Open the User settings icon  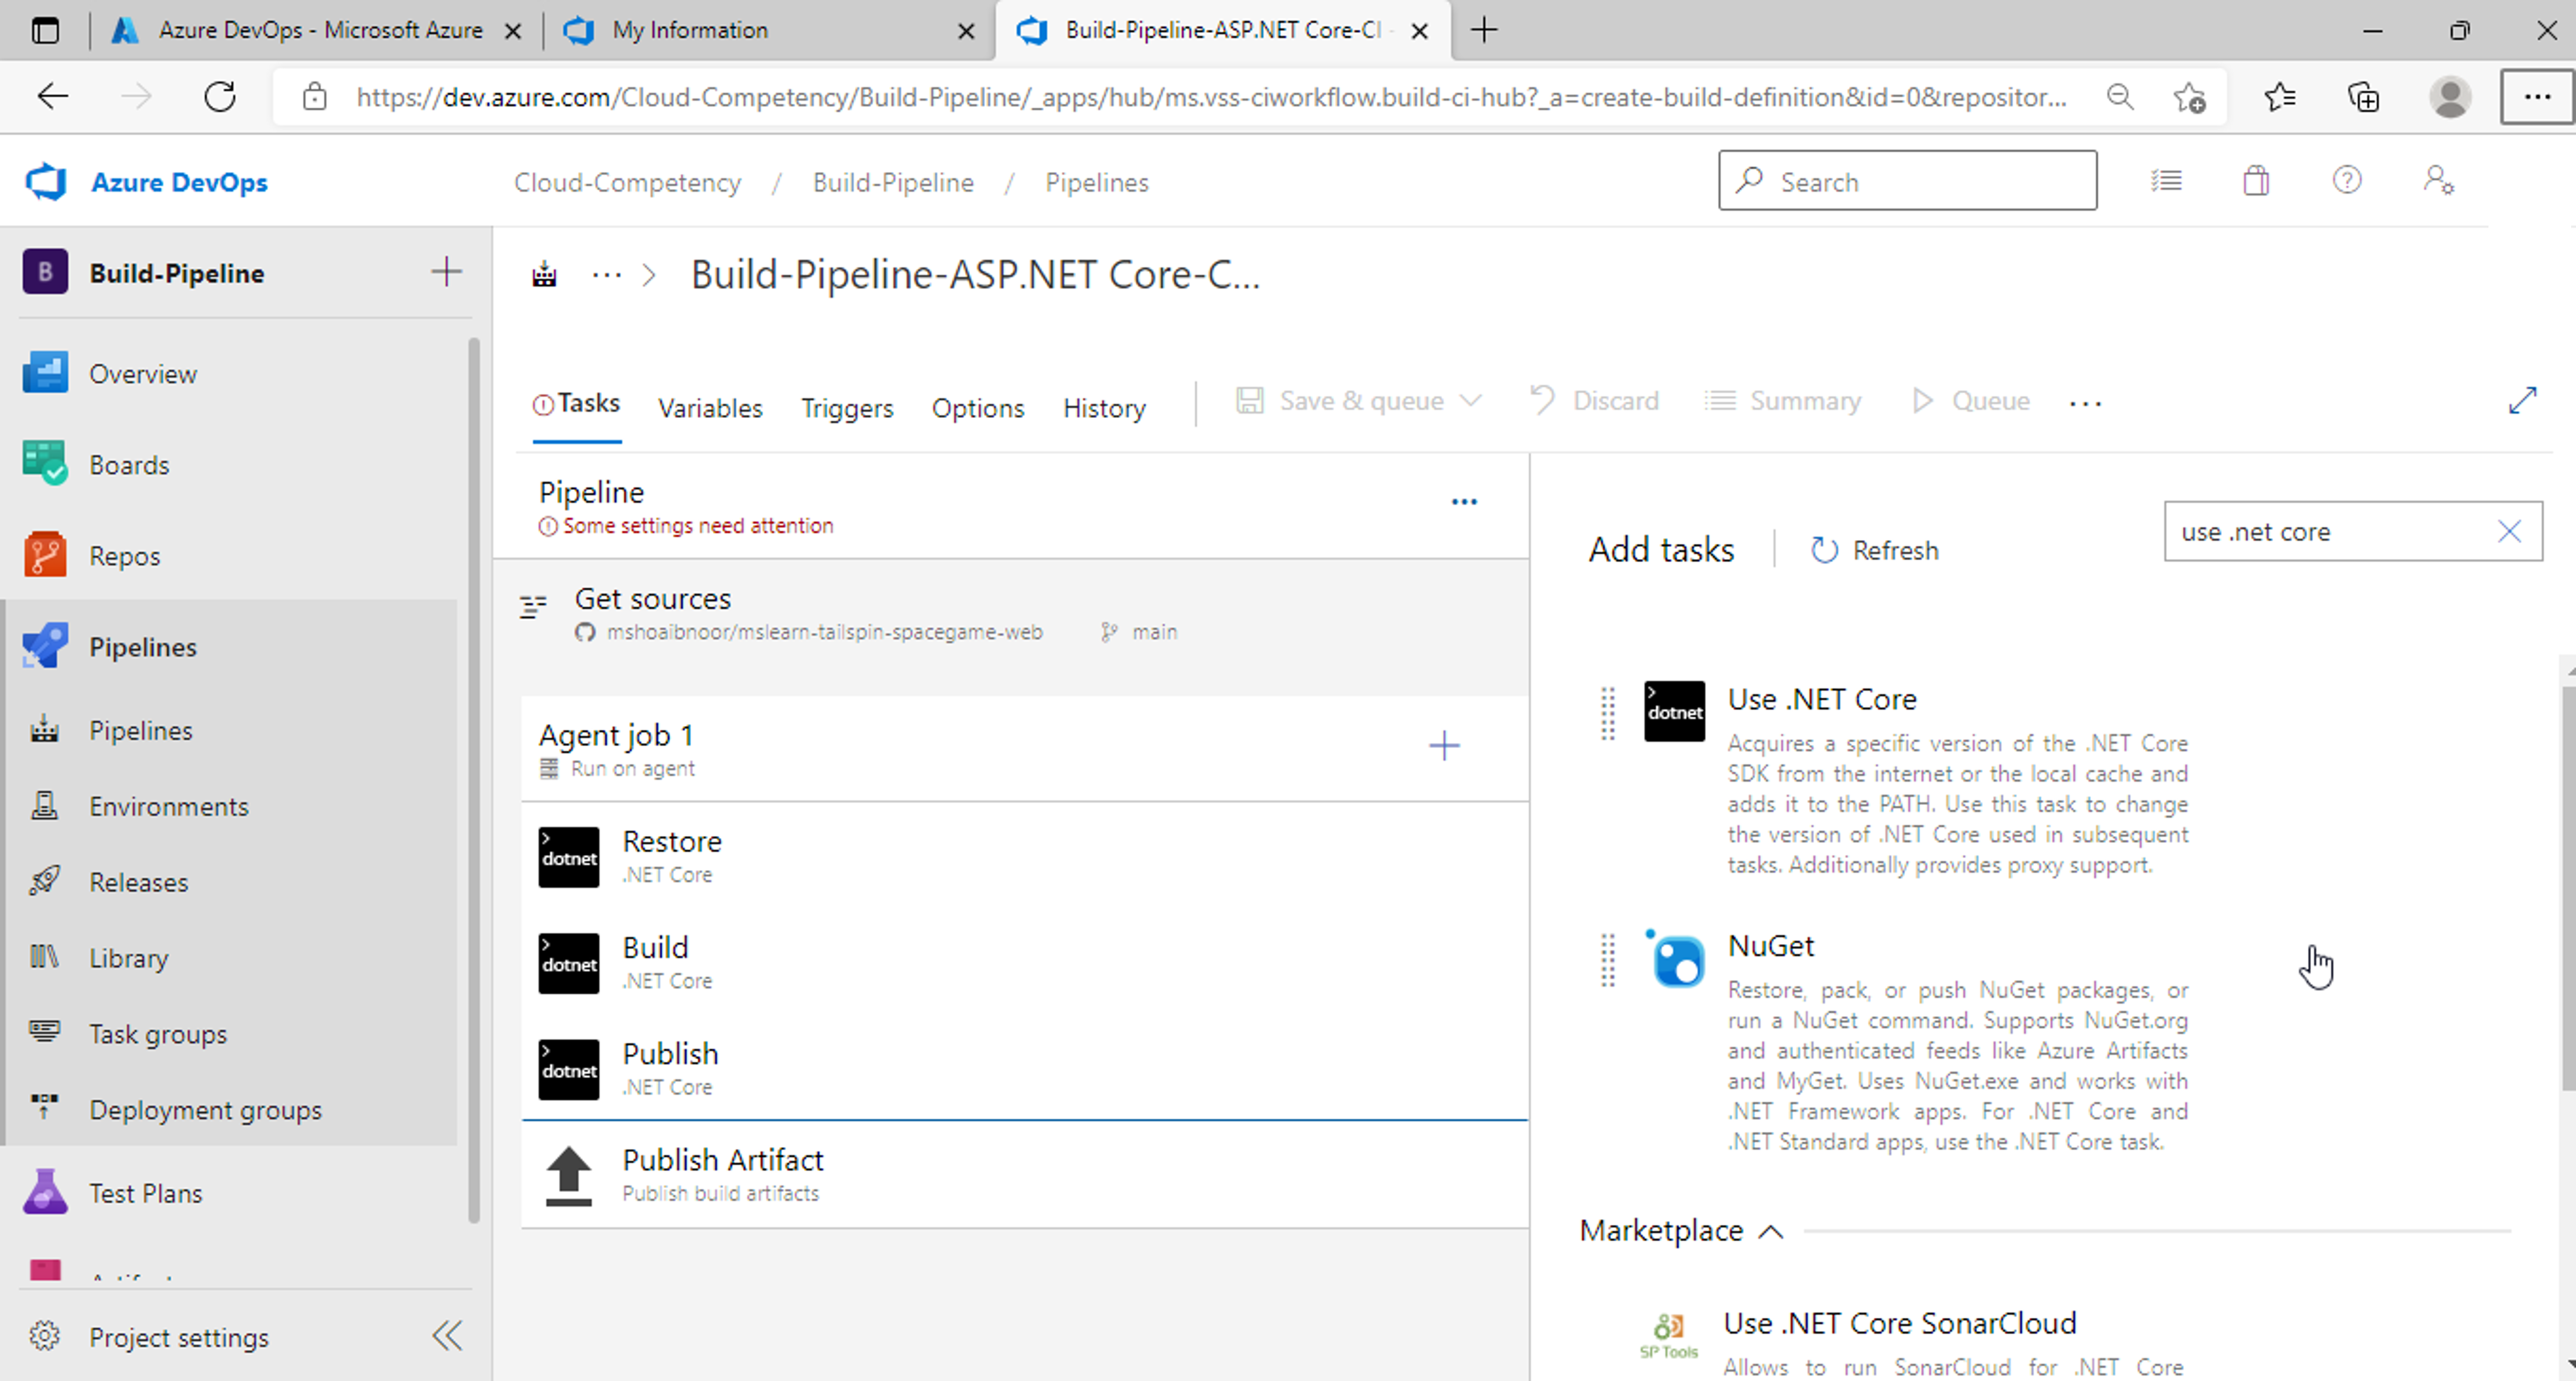click(x=2438, y=180)
